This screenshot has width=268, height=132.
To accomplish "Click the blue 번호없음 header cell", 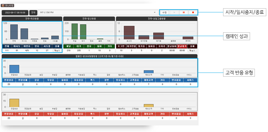I will point(176,80).
